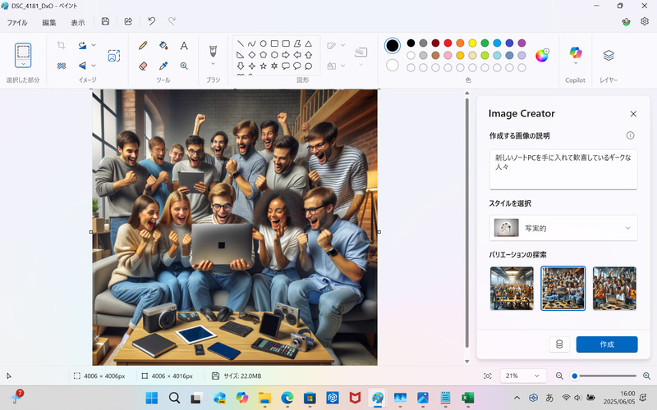Select the Eraser tool
This screenshot has height=410, width=657.
click(143, 66)
